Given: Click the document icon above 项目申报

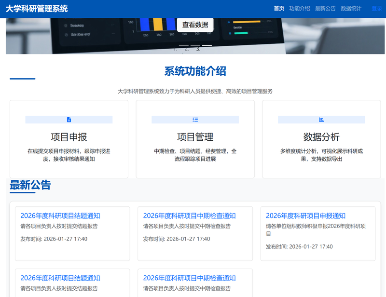Looking at the screenshot, I should pyautogui.click(x=69, y=120).
